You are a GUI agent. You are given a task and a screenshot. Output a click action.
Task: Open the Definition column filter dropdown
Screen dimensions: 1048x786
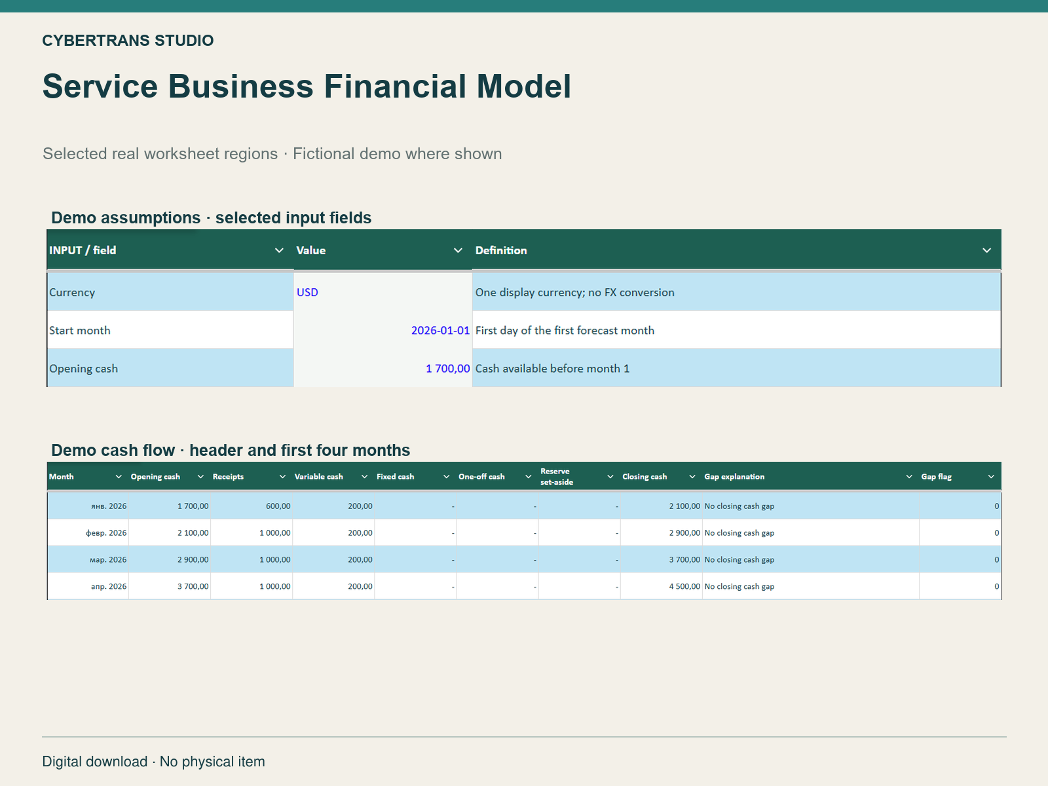click(x=986, y=250)
